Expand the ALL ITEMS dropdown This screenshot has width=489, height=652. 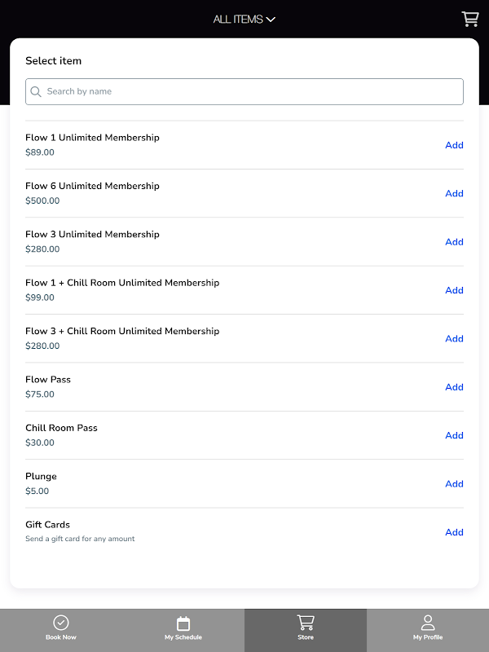click(244, 20)
